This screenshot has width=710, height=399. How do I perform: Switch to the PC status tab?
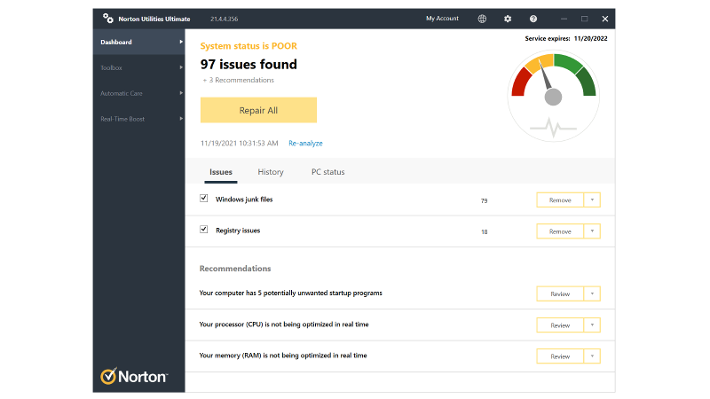(x=327, y=172)
